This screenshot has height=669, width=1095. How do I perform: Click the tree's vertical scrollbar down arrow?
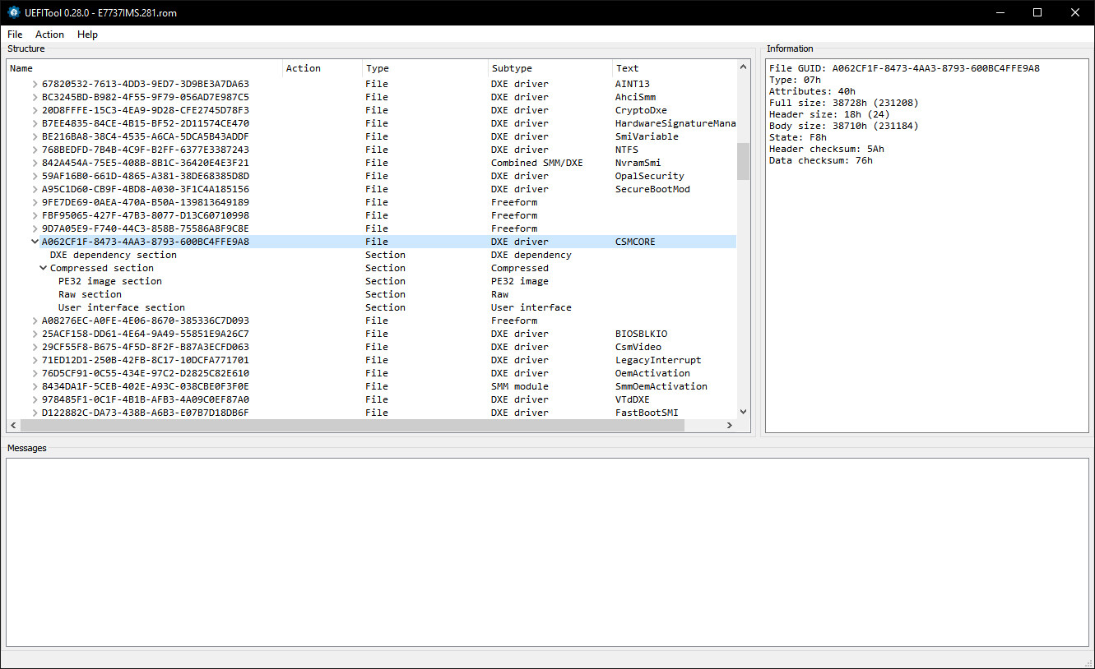click(x=744, y=412)
